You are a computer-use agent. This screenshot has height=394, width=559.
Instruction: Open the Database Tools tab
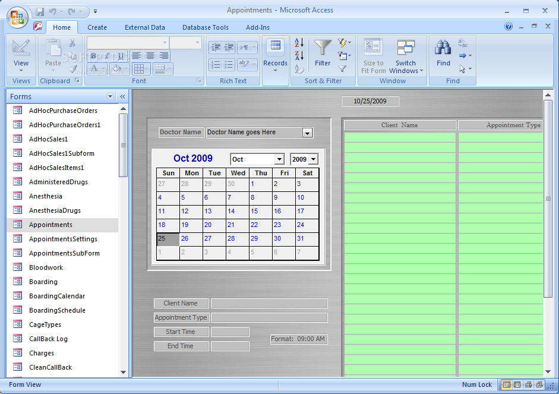pos(206,27)
